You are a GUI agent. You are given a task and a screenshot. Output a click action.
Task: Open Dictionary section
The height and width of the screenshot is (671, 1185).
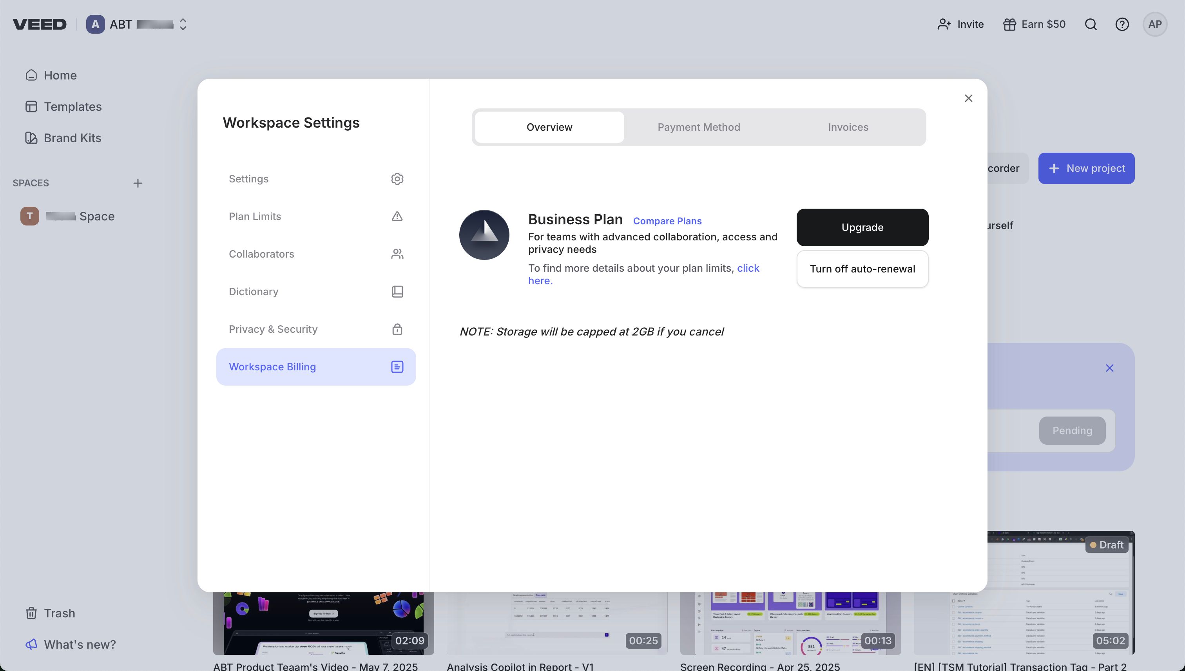[316, 292]
